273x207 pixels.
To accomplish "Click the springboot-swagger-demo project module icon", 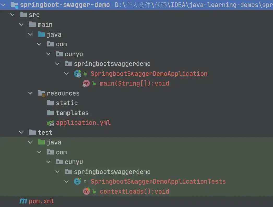I will coord(14,5).
